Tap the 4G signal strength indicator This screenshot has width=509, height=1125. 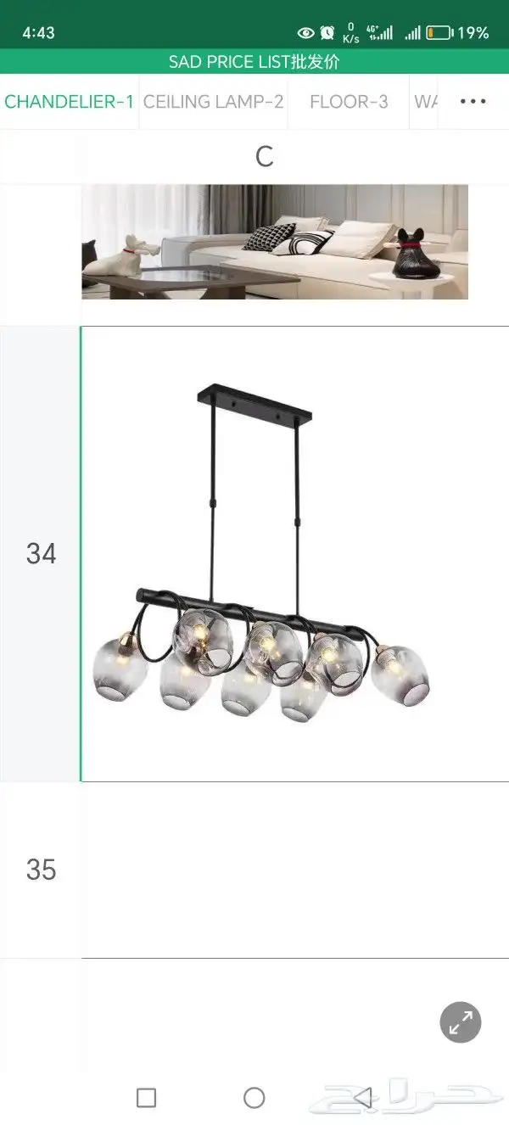[379, 33]
